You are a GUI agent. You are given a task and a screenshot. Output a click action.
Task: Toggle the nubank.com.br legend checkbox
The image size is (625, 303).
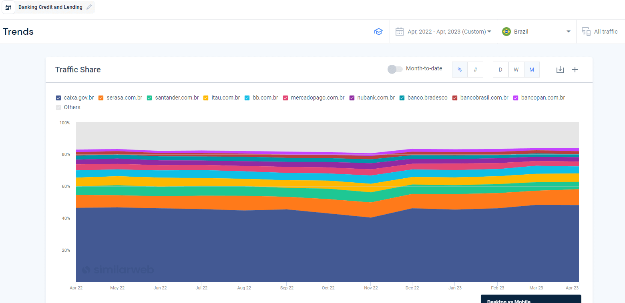pyautogui.click(x=352, y=98)
